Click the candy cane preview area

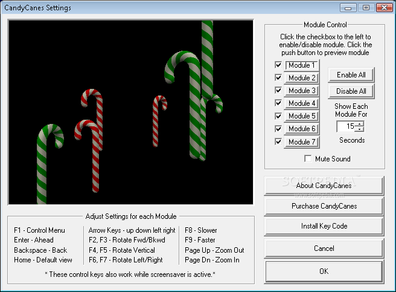[131, 112]
